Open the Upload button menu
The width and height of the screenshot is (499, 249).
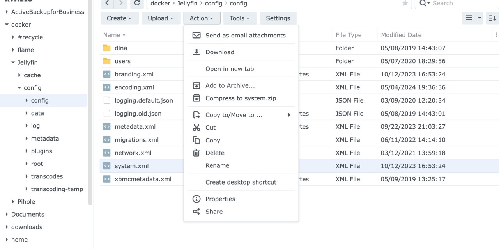(x=160, y=18)
